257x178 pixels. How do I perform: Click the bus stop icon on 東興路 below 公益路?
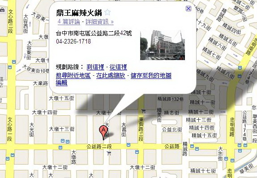[x=137, y=152]
